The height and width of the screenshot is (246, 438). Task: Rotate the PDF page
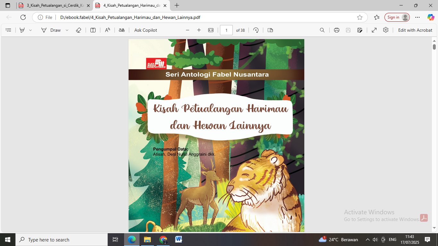256,30
